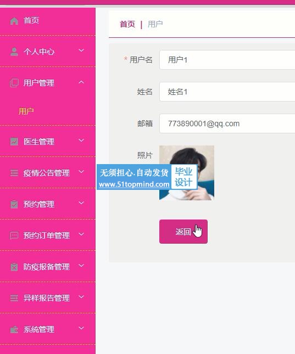The width and height of the screenshot is (295, 354).
Task: Click the list icon beside 疫情公告管理
Action: [14, 173]
